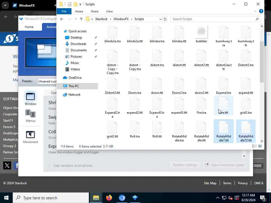Select the grid2.tra file
Image resolution: width=271 pixels, height=203 pixels.
246,106
